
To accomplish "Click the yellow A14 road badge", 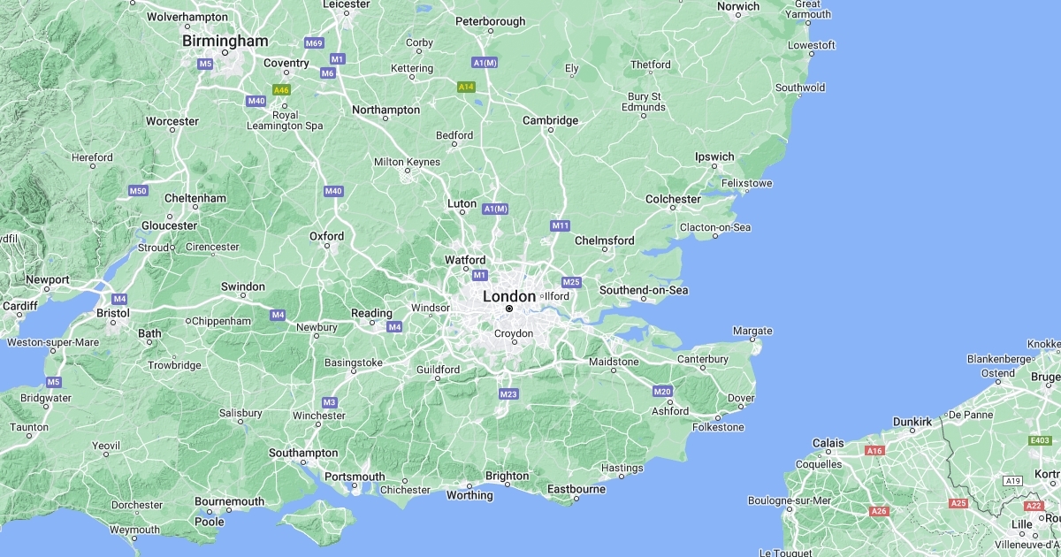I will pyautogui.click(x=466, y=87).
